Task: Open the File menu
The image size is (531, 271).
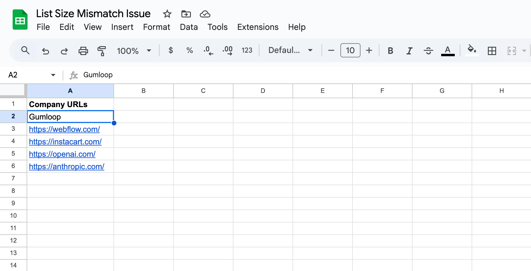Action: tap(43, 27)
